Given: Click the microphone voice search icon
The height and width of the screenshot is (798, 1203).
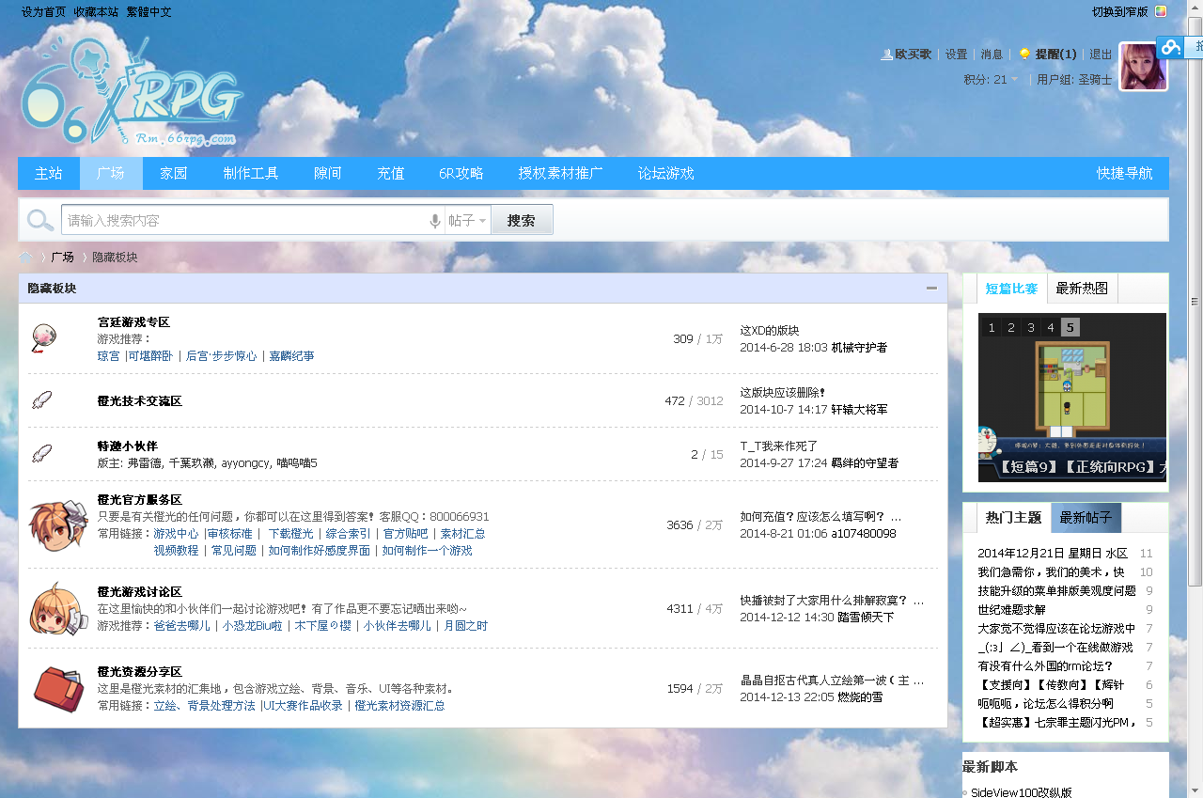Looking at the screenshot, I should pos(434,221).
